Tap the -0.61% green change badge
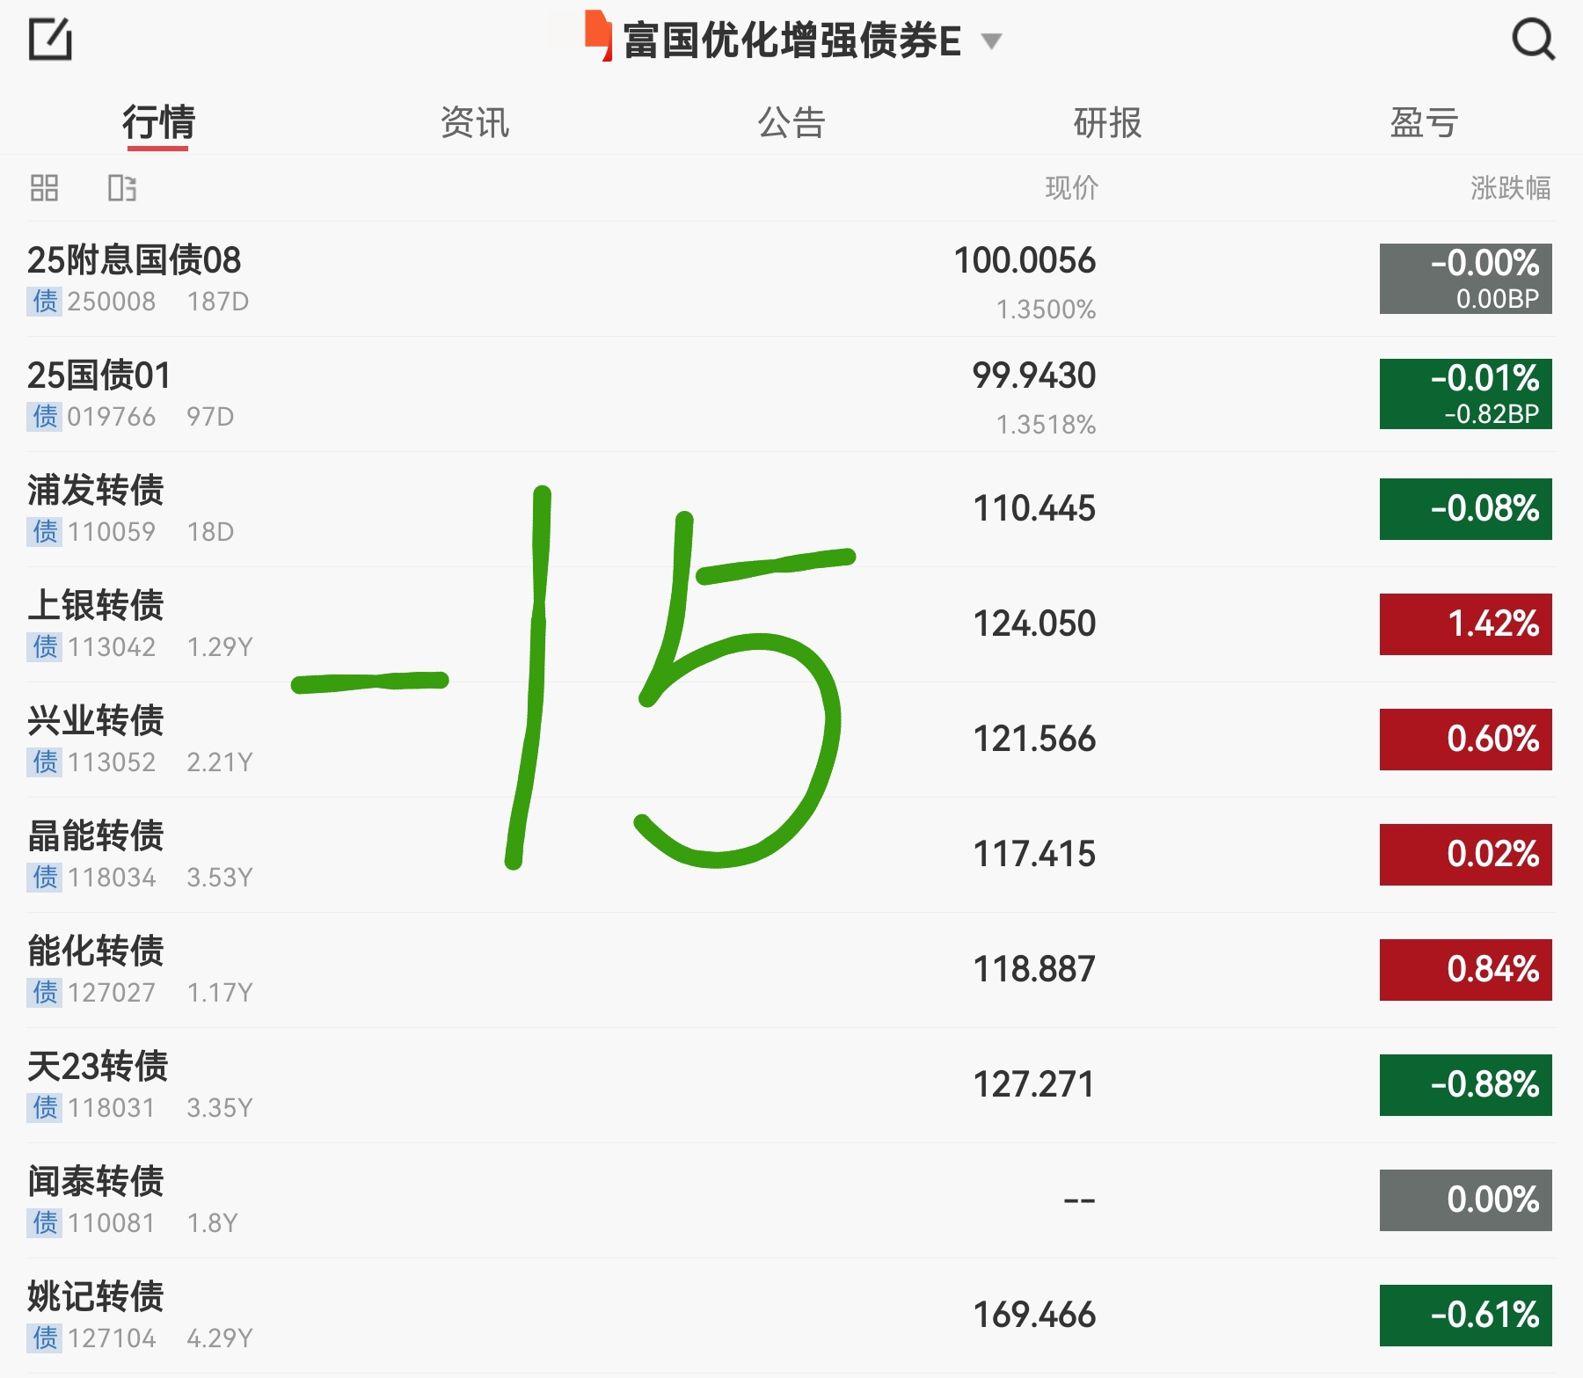Viewport: 1583px width, 1378px height. coord(1465,1316)
